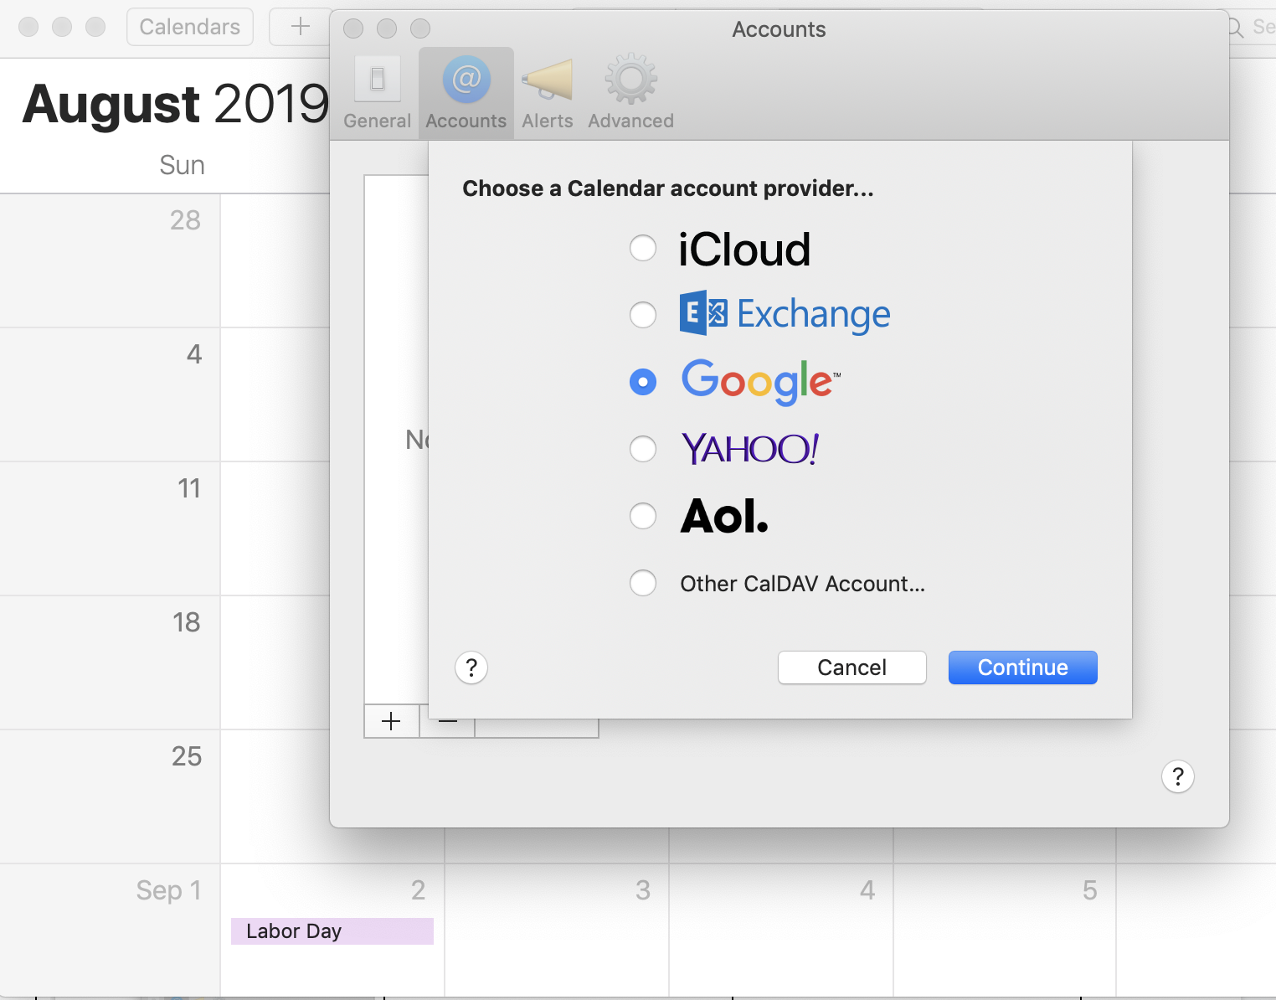Open help in the Accounts window corner
This screenshot has width=1276, height=1000.
[x=1177, y=776]
